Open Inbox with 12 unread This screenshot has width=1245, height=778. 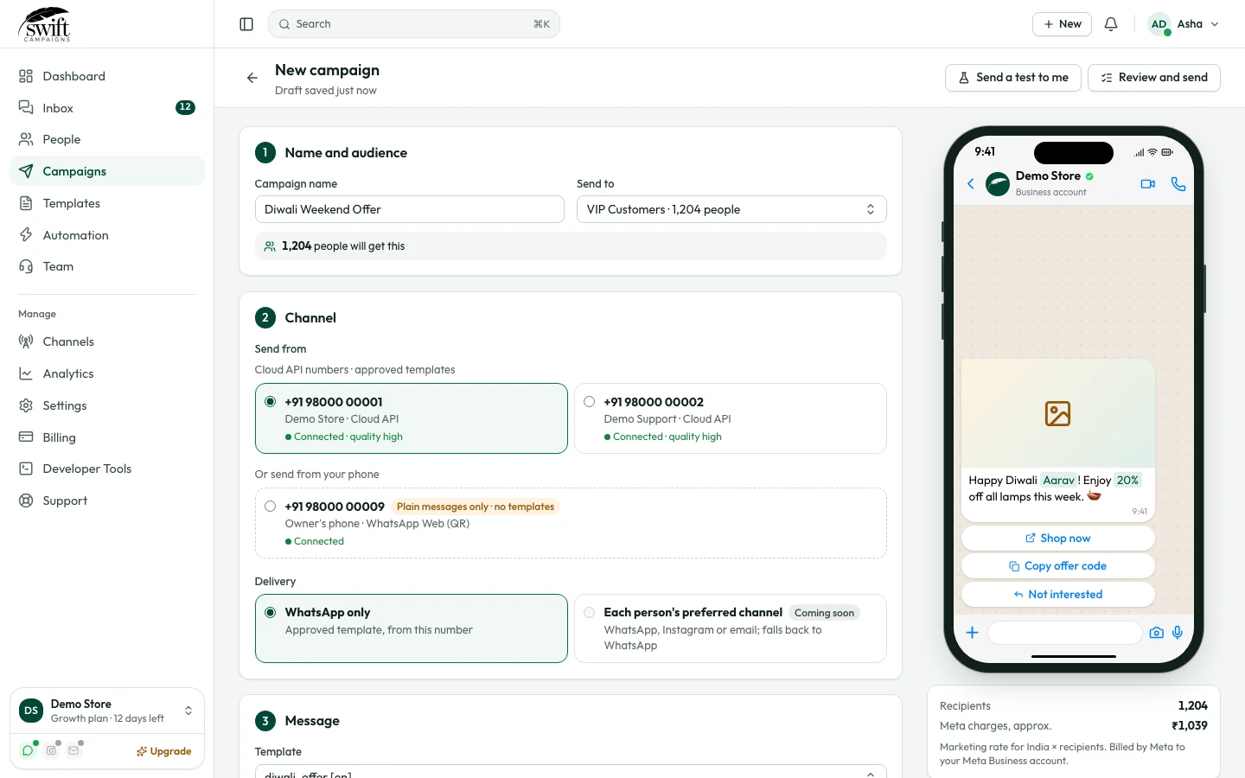[107, 108]
